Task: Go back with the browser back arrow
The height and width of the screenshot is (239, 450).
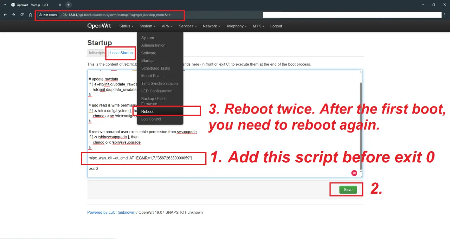Action: click(x=5, y=15)
